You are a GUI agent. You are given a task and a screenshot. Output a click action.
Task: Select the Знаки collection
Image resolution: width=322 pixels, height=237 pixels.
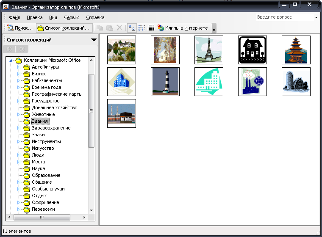click(38, 135)
